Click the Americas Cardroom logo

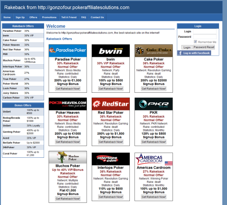click(153, 159)
